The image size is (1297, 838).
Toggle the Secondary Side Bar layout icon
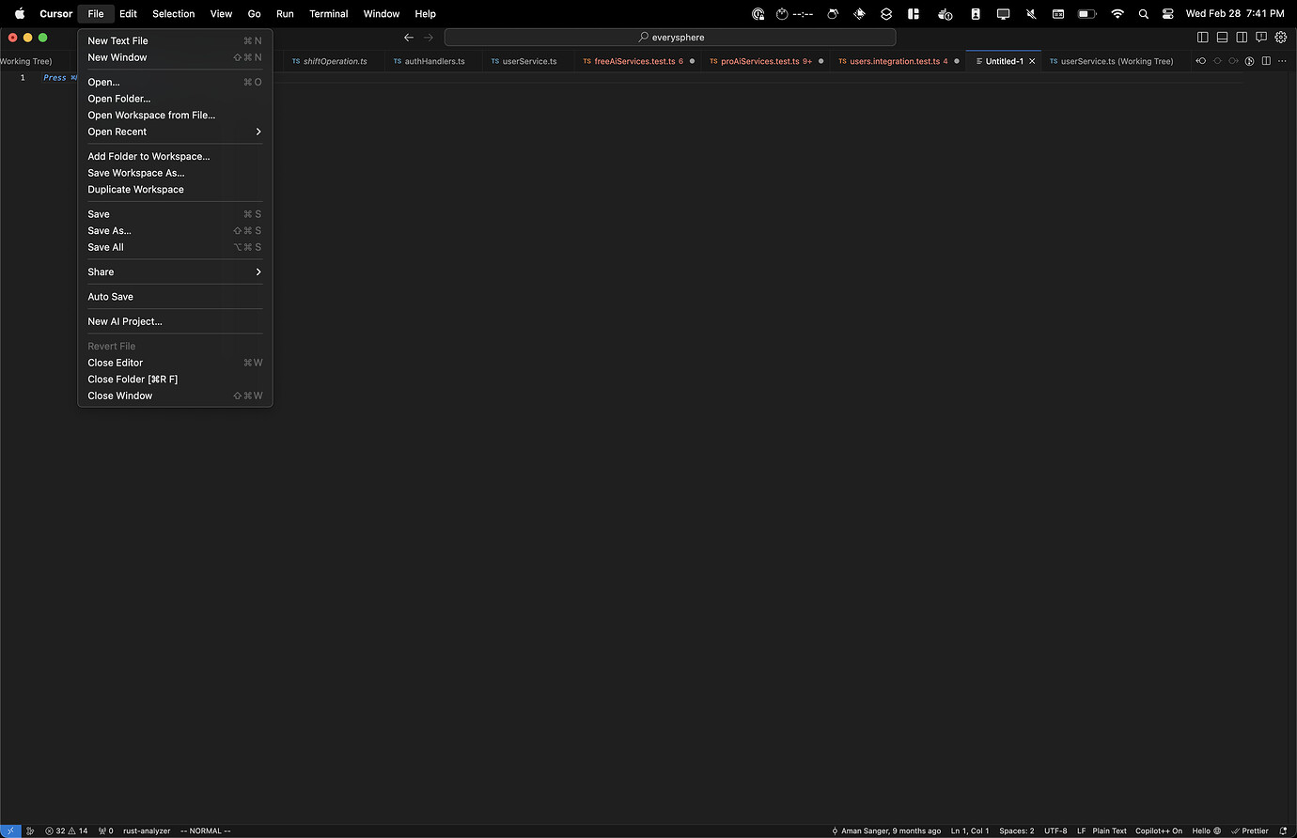1242,37
